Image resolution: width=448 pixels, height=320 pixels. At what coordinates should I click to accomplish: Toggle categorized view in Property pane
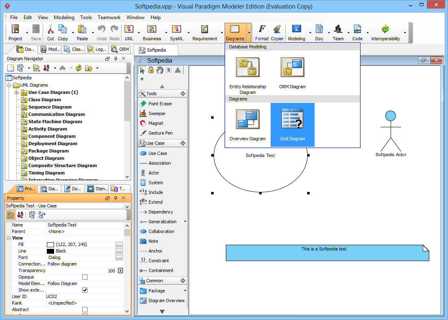point(11,215)
